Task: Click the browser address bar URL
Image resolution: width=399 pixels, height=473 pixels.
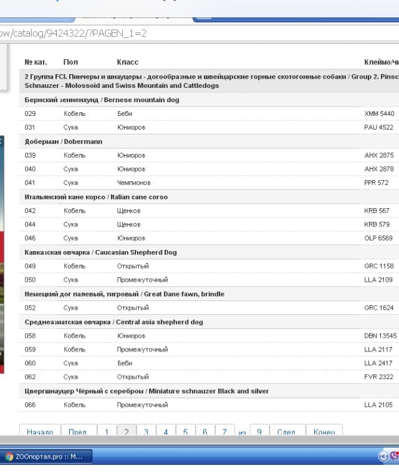Action: (x=74, y=33)
